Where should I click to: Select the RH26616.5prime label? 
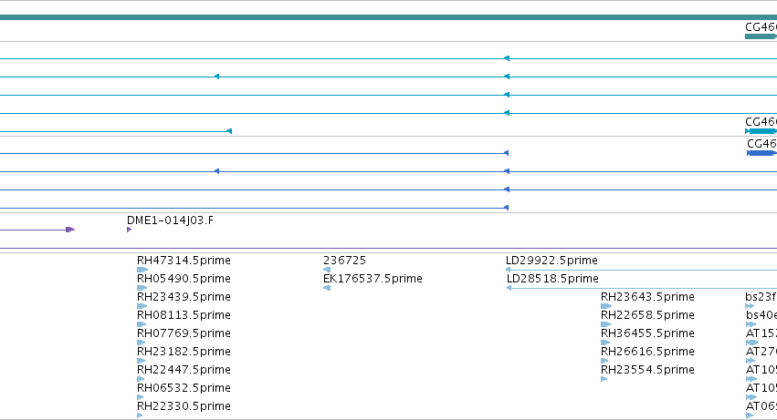(x=647, y=352)
